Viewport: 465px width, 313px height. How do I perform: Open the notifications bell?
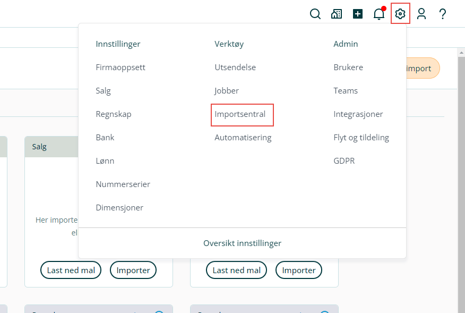(379, 14)
